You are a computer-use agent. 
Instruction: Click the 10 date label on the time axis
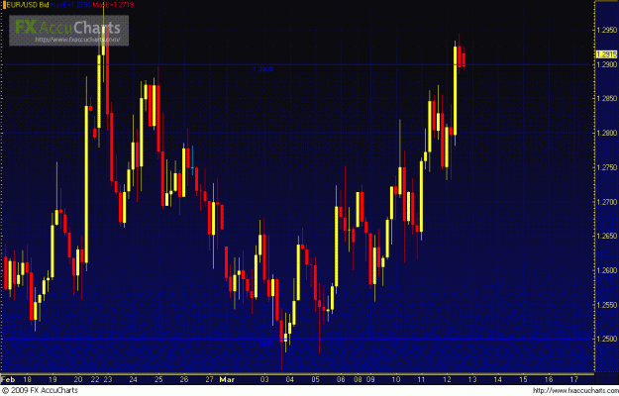click(x=396, y=380)
